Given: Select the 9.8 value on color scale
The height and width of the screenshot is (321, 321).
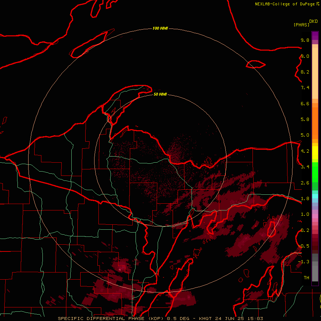Looking at the screenshot, I should click(305, 40).
